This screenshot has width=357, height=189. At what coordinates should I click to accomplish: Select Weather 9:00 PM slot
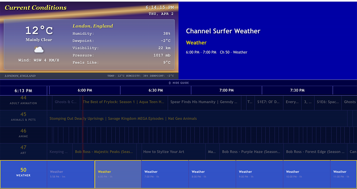259,174
